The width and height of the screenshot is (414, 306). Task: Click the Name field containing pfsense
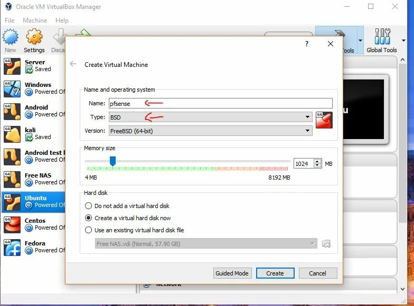pyautogui.click(x=221, y=103)
